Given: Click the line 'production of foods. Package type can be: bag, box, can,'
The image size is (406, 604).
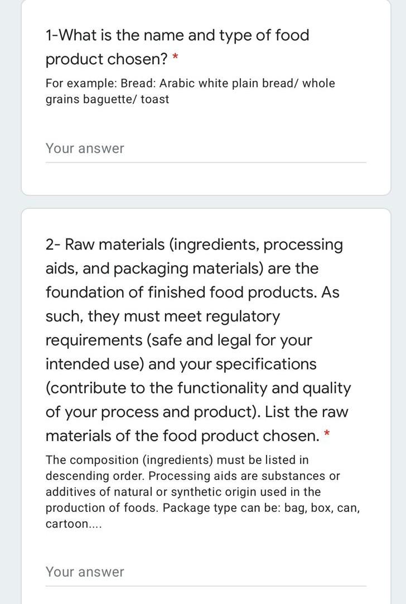Looking at the screenshot, I should 203,508.
